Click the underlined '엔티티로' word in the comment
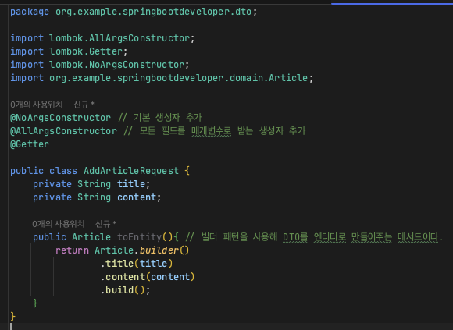The image size is (453, 330). 330,237
